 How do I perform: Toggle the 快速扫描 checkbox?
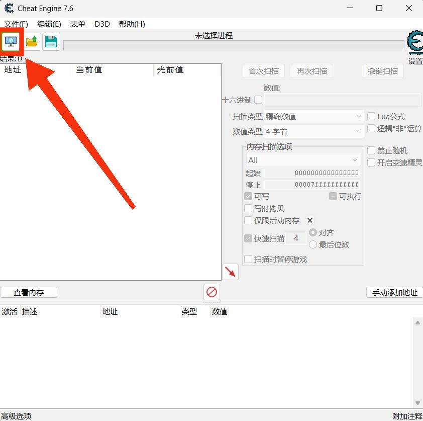(248, 238)
